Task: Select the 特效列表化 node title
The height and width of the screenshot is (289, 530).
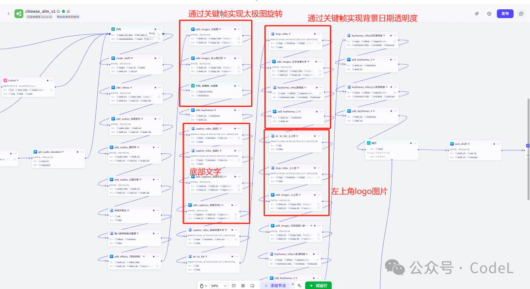Action: coord(120,211)
